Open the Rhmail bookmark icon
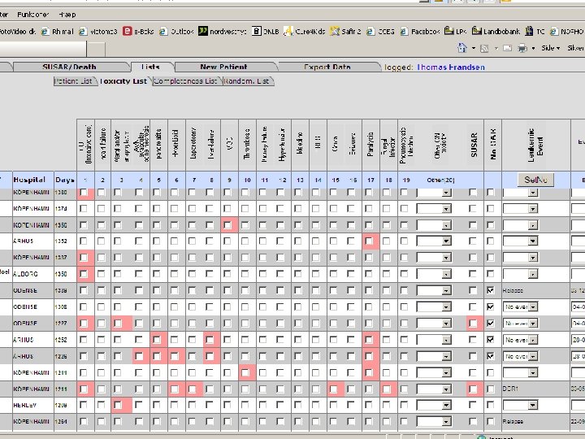The height and width of the screenshot is (439, 585). [x=45, y=32]
